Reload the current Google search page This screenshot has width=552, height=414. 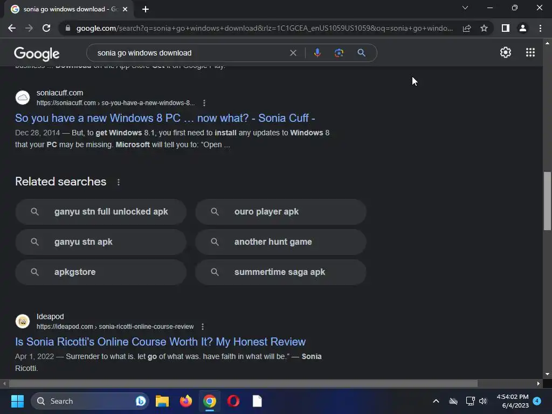pyautogui.click(x=46, y=28)
